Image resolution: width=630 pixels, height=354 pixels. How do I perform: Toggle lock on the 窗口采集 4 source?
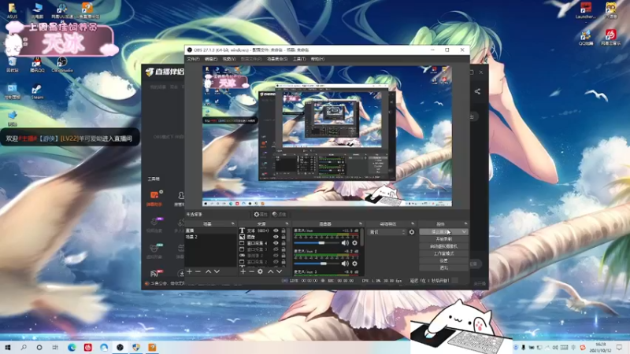click(x=283, y=243)
